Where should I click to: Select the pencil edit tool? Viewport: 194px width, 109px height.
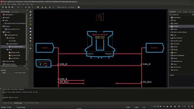[30, 15]
